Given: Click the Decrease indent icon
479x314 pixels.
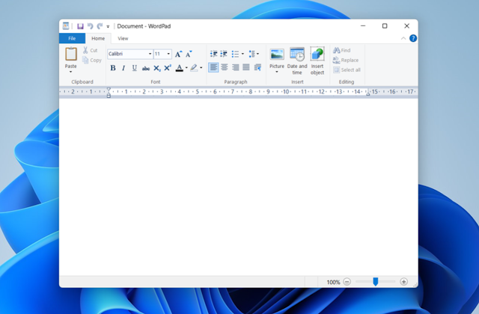Looking at the screenshot, I should 213,54.
